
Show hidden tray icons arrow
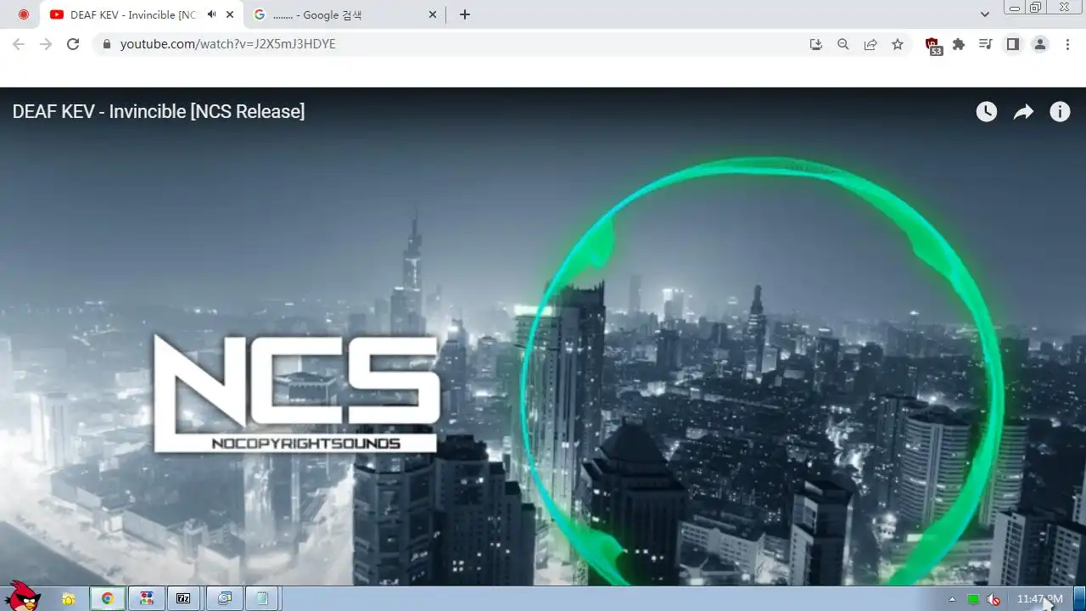click(952, 599)
